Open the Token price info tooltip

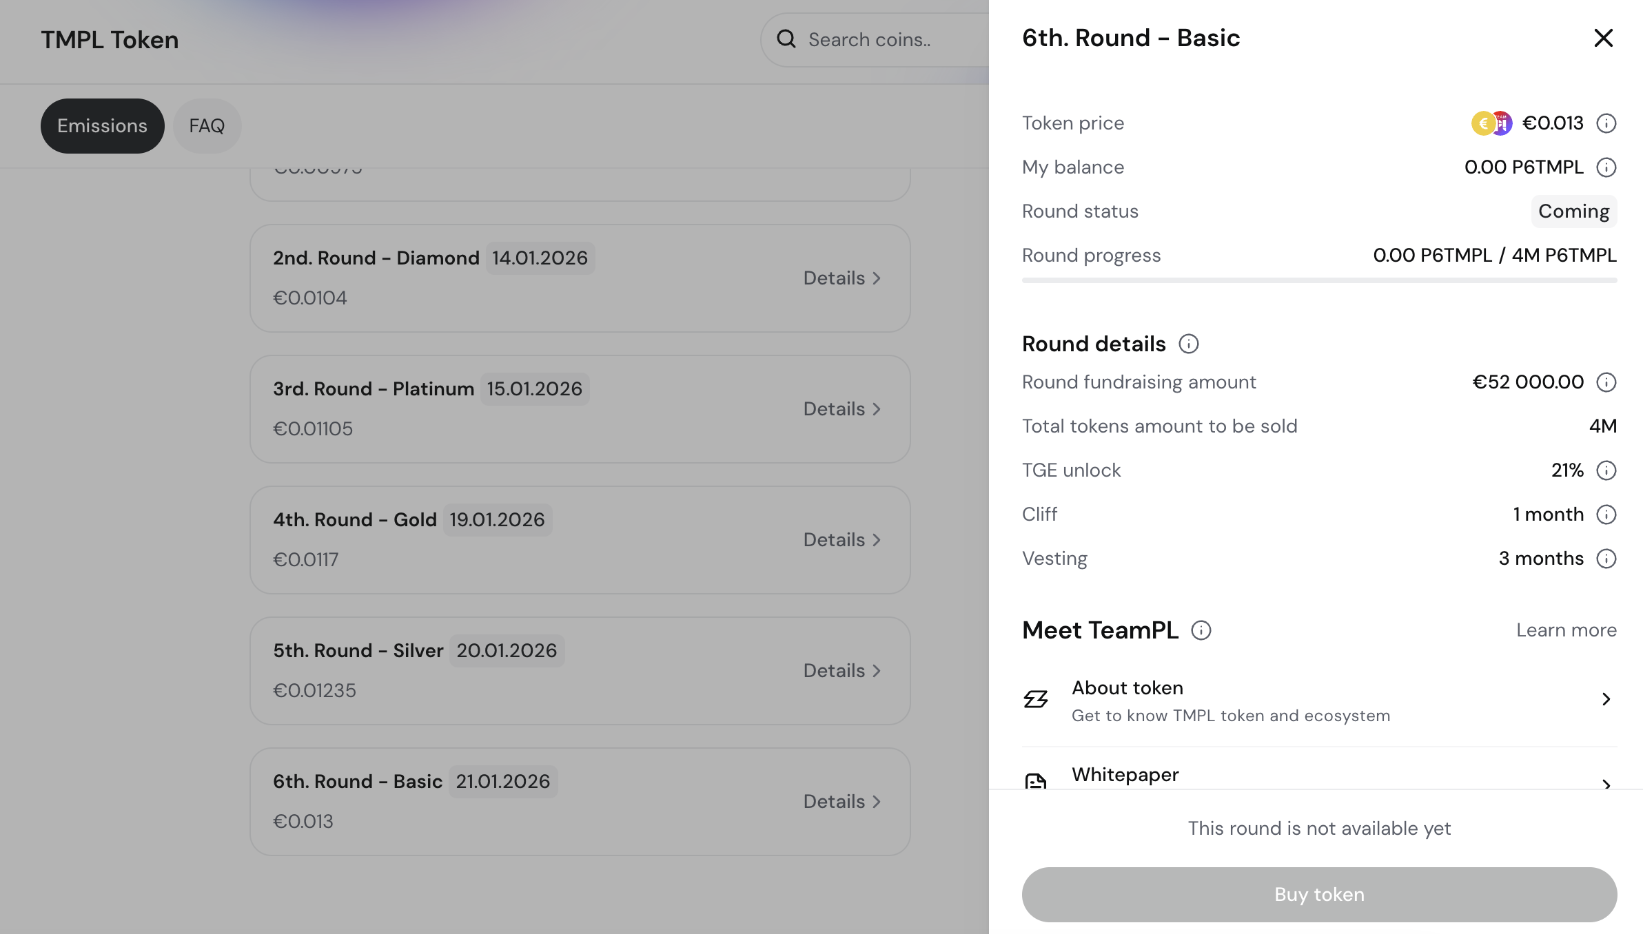click(1606, 123)
